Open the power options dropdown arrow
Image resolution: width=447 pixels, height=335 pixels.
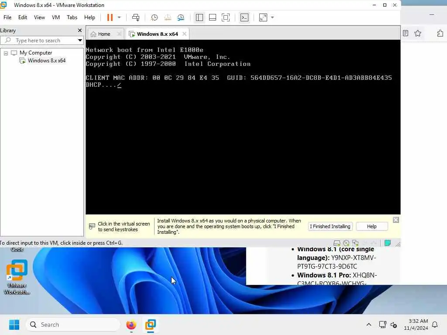coord(120,17)
